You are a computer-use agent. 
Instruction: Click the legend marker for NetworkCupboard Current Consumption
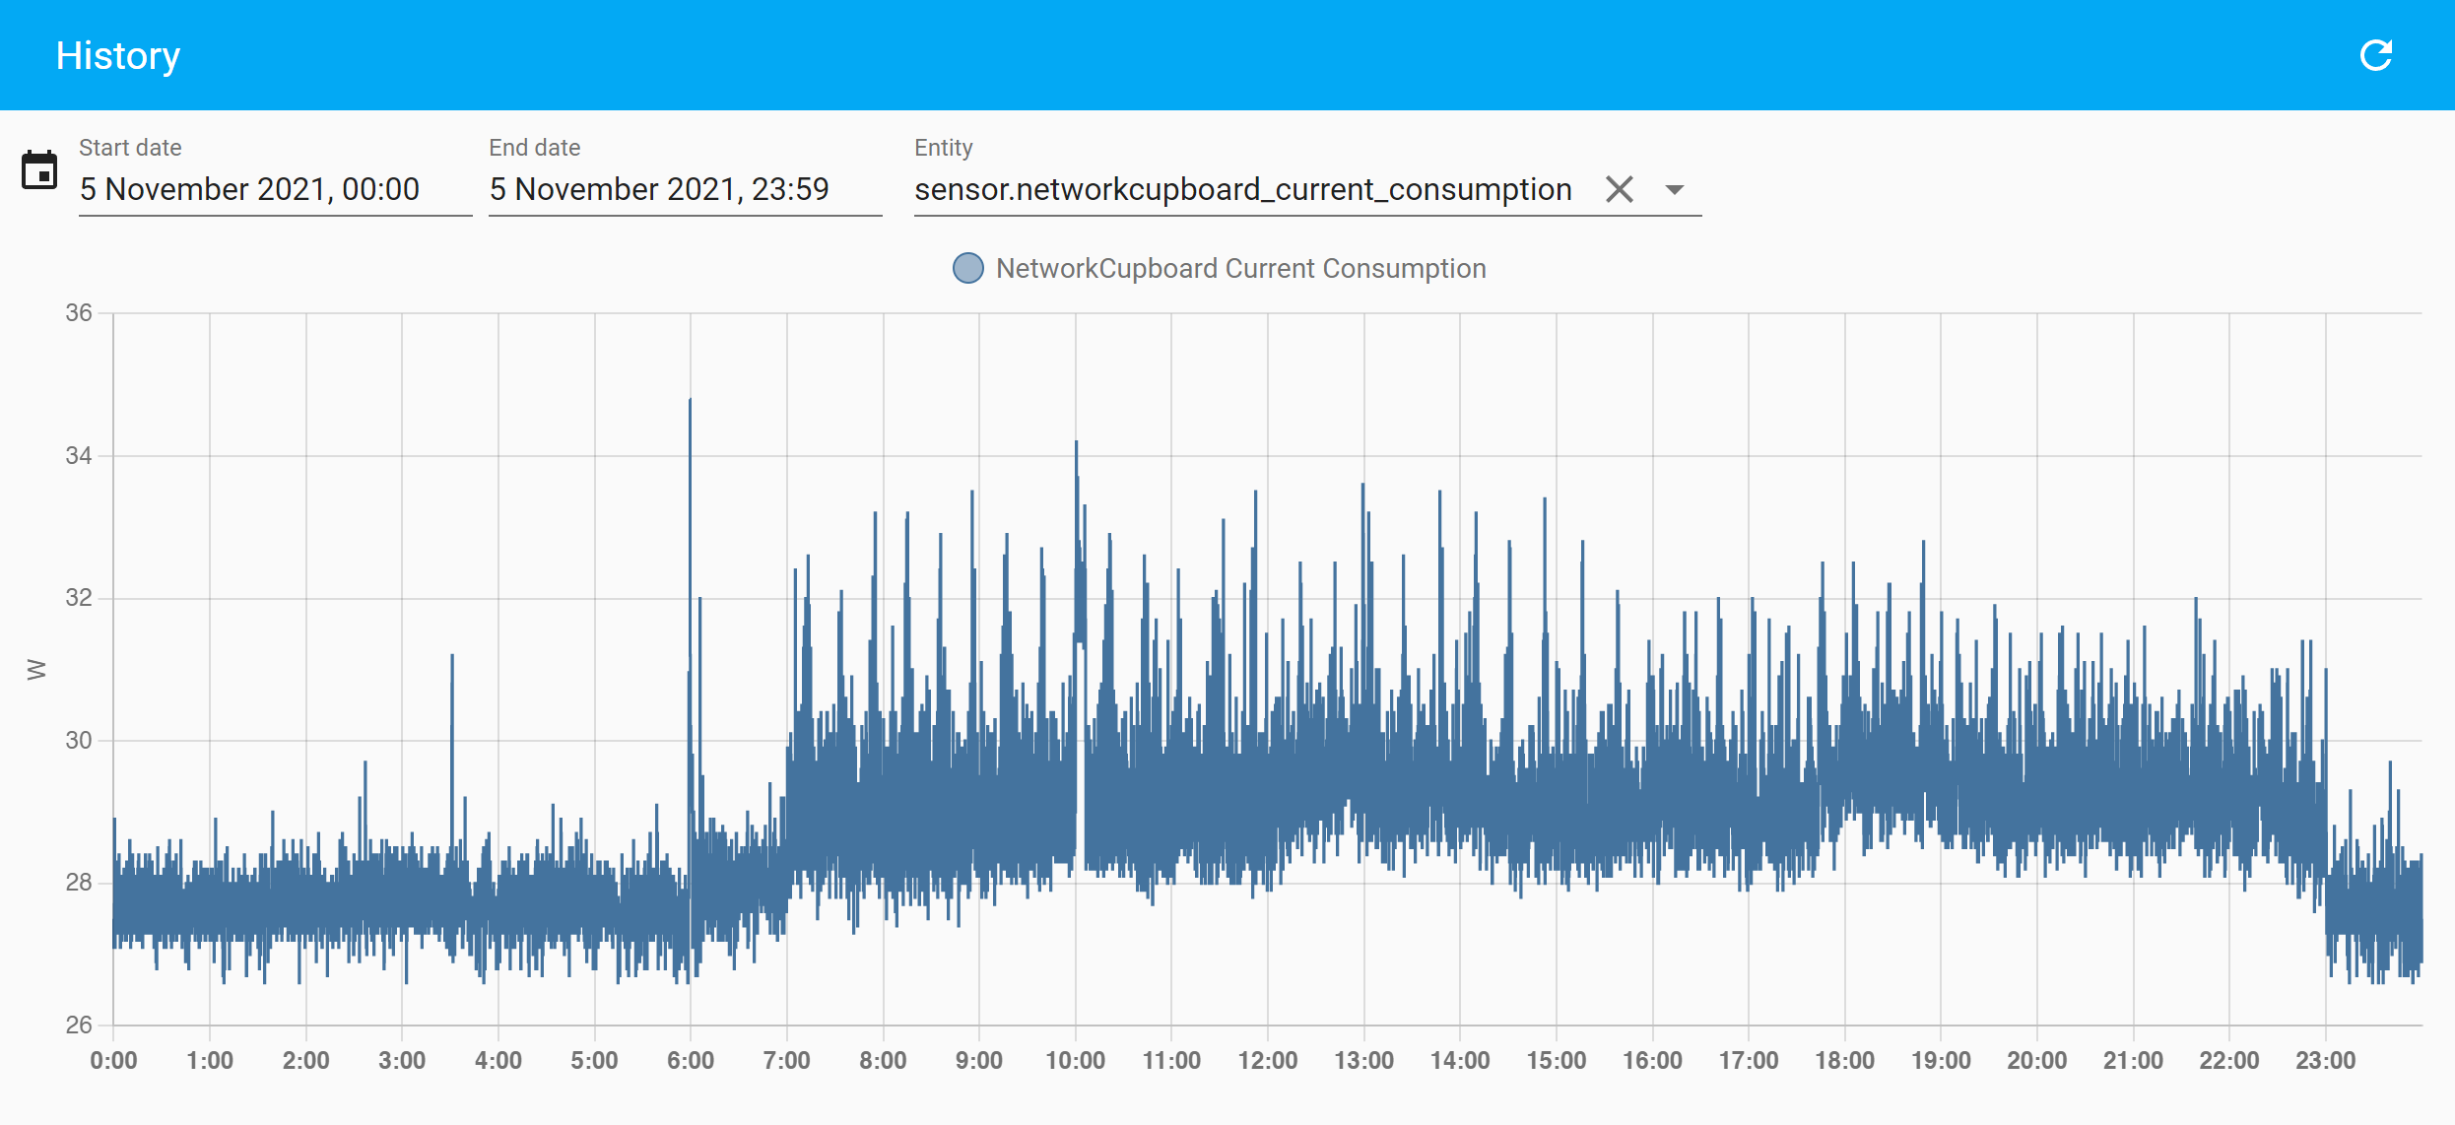967,267
